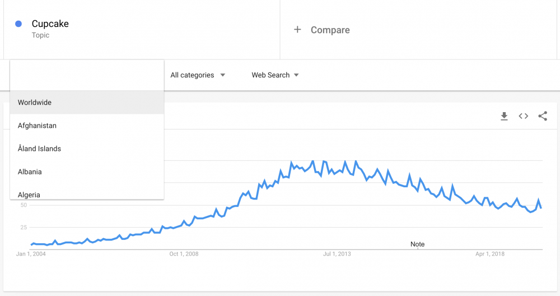Screen dimensions: 560x296
Task: Click the Cupcake topic search term
Action: pos(50,24)
